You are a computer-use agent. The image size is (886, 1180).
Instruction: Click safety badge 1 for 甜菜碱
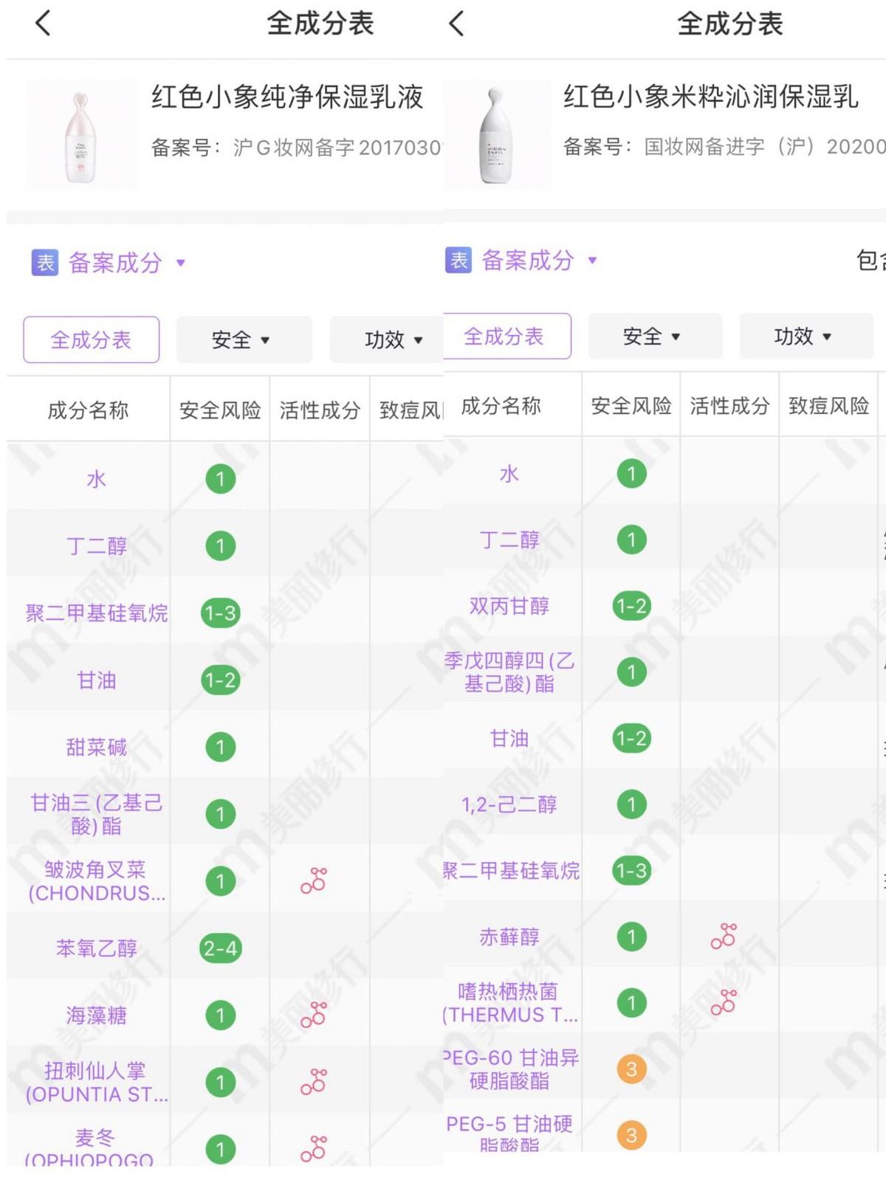pos(220,748)
